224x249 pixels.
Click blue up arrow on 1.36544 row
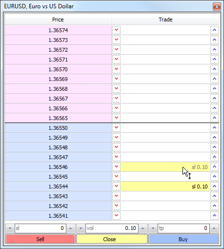coord(214,186)
